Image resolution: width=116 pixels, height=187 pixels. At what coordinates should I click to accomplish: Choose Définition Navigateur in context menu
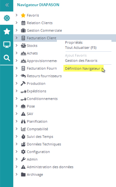click(x=83, y=68)
